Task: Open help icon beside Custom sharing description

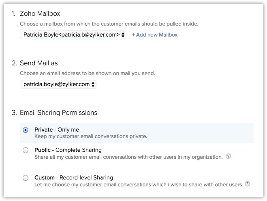Action: [x=247, y=184]
